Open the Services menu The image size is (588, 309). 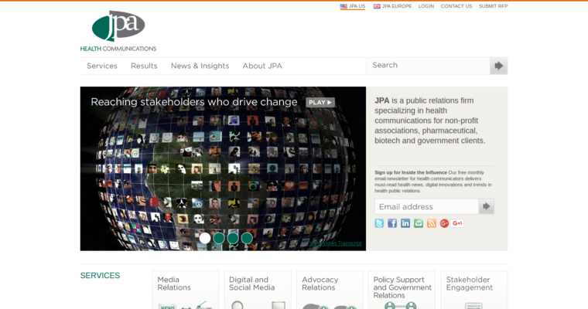(x=102, y=66)
